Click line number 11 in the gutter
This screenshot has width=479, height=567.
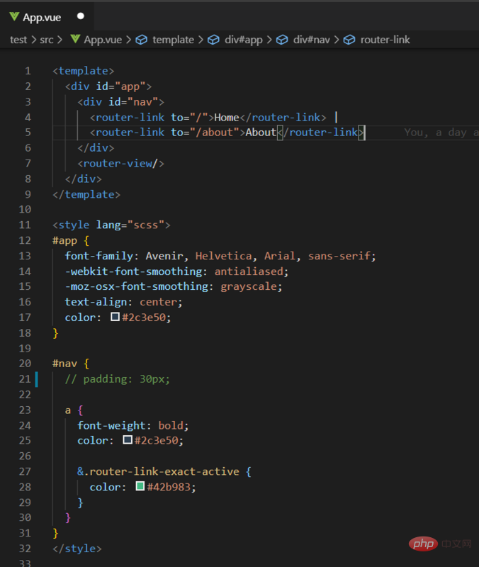[x=28, y=225]
